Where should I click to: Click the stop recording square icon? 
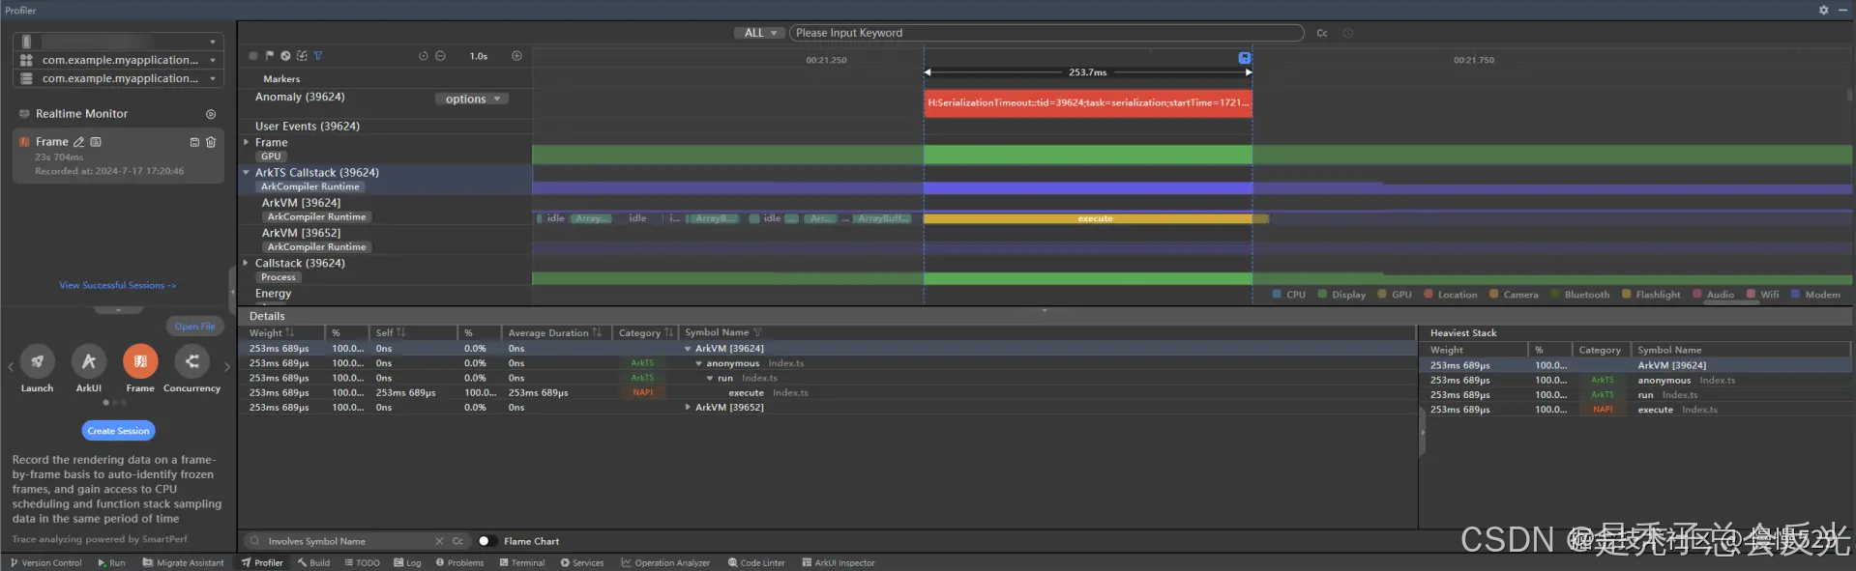point(253,56)
